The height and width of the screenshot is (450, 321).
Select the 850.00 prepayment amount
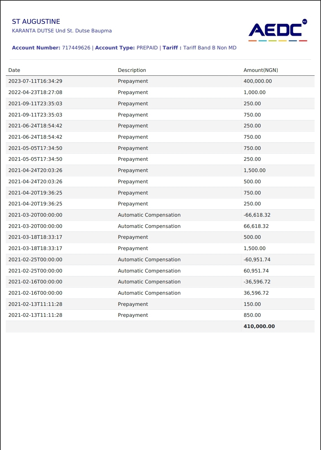(252, 315)
